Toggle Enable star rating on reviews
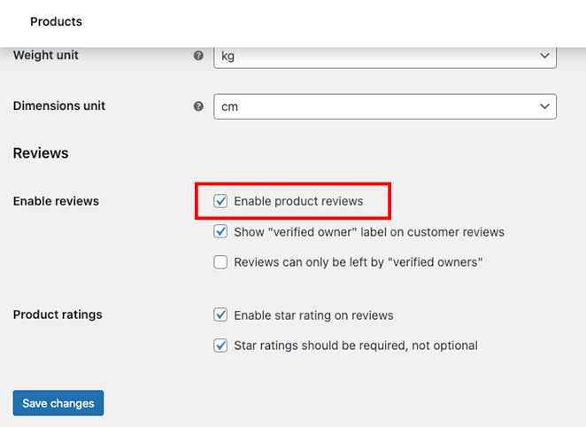Viewport: 586px width, 427px height. coord(220,314)
